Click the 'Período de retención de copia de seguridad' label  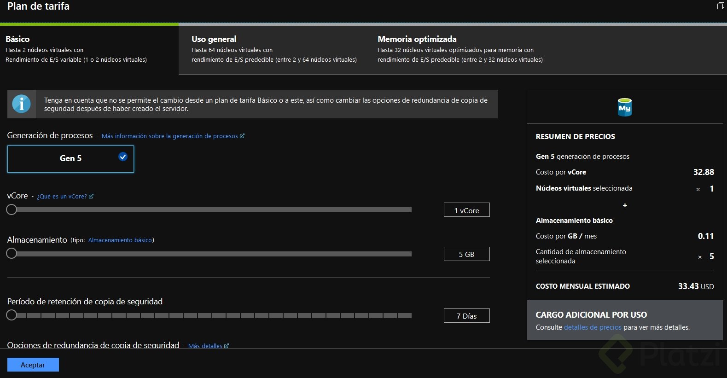coord(85,302)
